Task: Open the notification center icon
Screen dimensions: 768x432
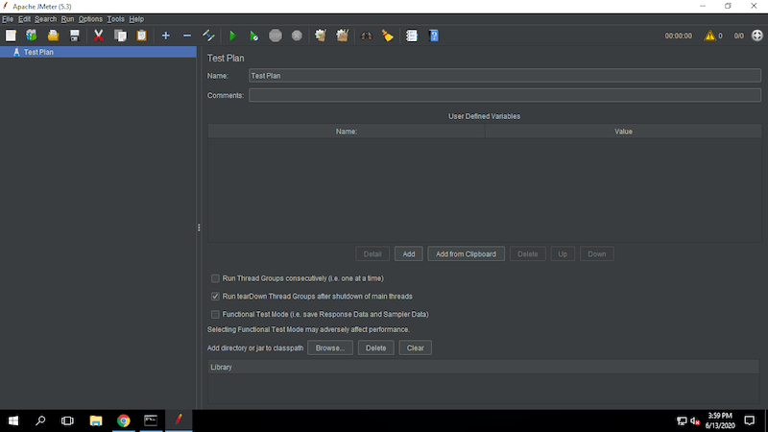Action: (750, 420)
